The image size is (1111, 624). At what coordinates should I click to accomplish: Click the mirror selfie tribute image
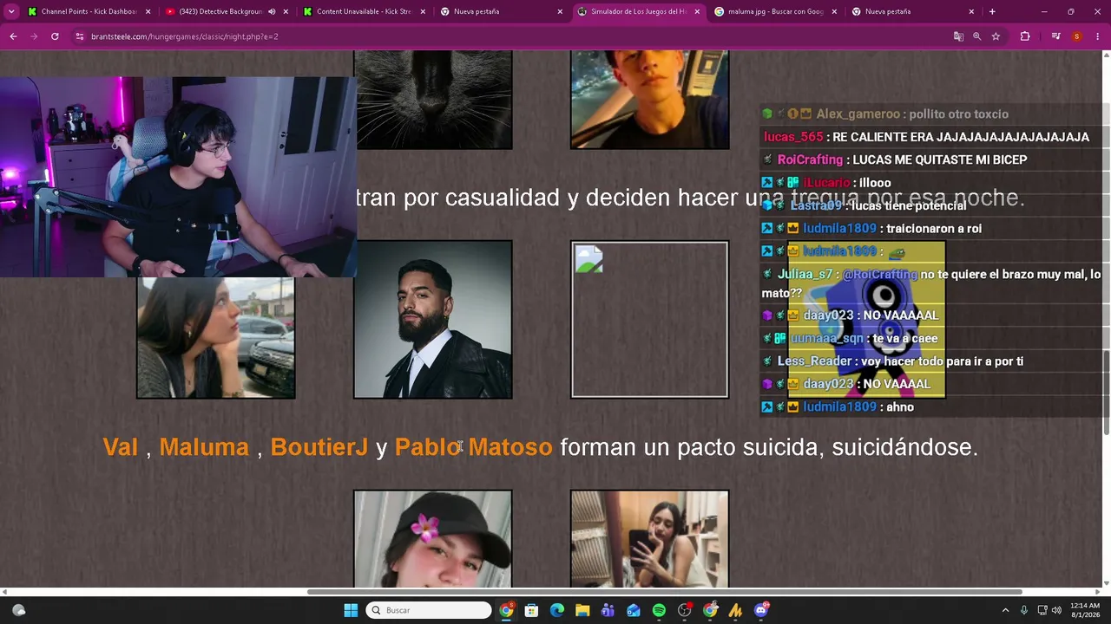649,539
